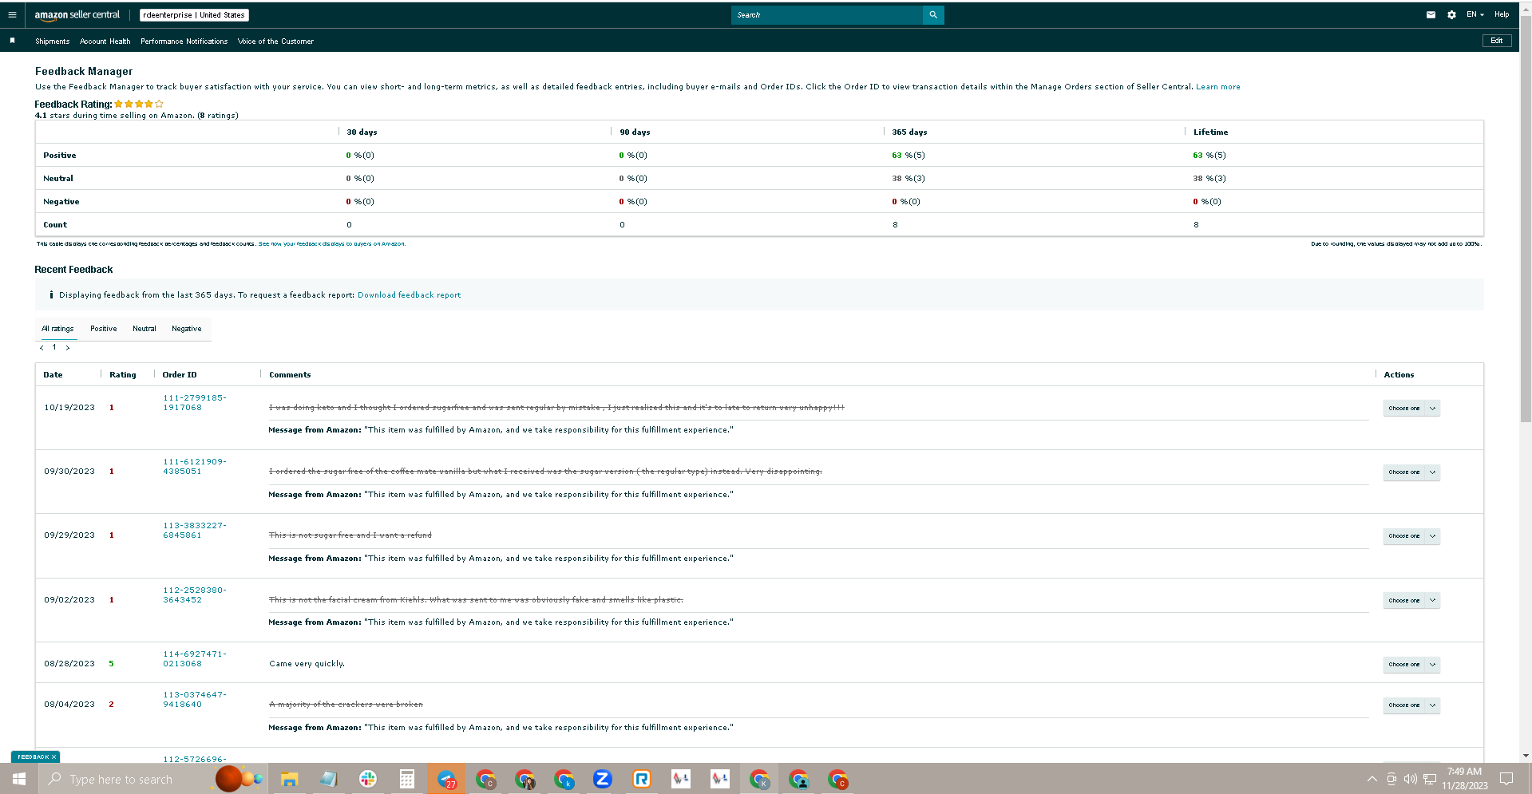Open order 111-6121909-4385051
Image resolution: width=1532 pixels, height=794 pixels.
coord(195,467)
